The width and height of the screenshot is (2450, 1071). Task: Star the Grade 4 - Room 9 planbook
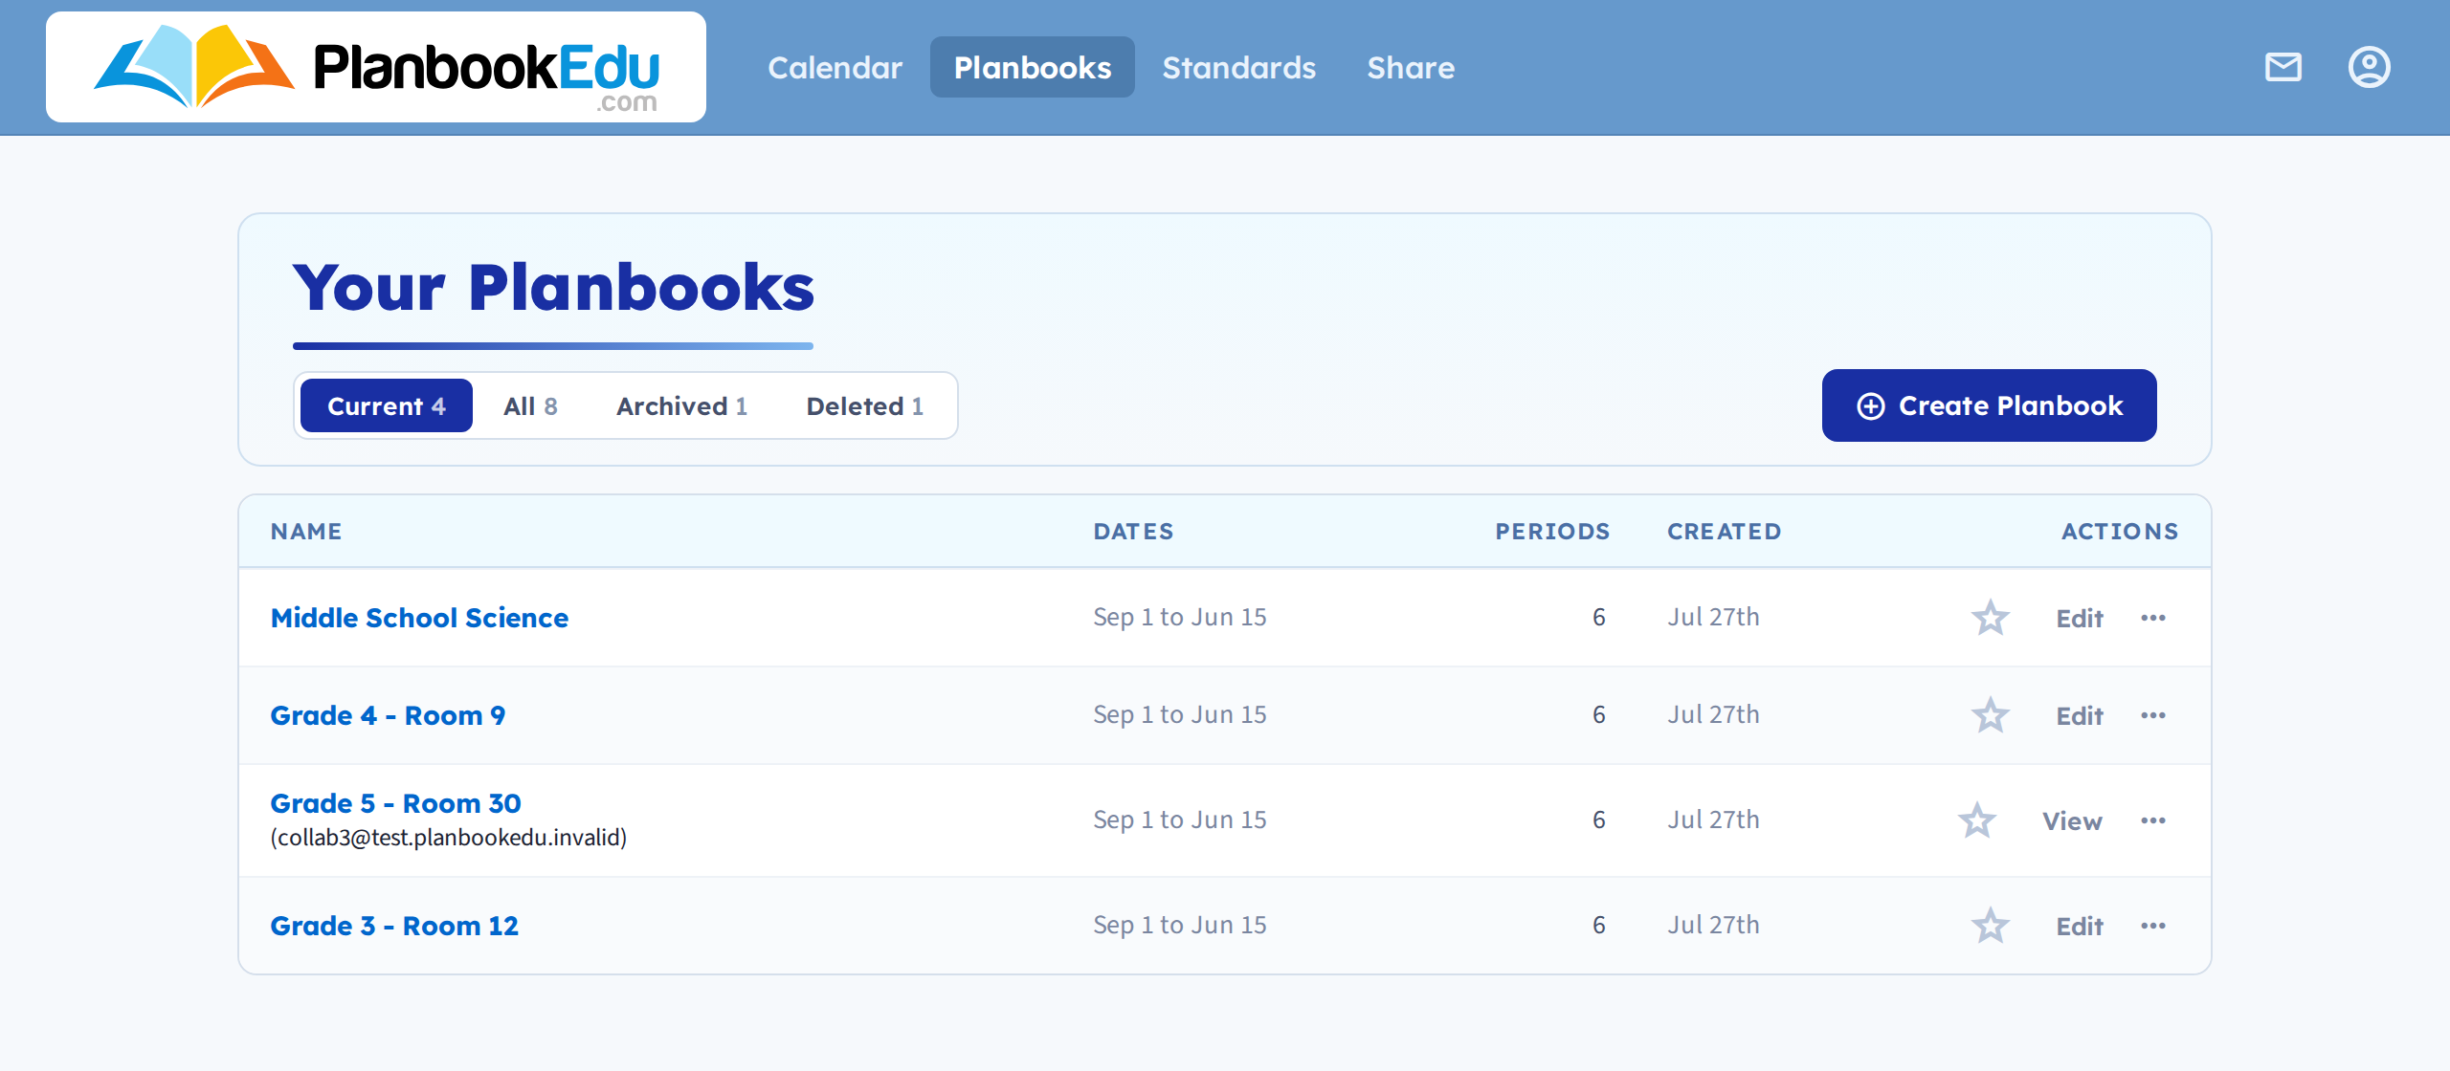click(1990, 715)
